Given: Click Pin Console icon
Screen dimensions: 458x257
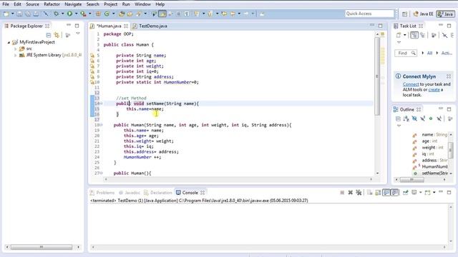Looking at the screenshot, I should (x=406, y=193).
